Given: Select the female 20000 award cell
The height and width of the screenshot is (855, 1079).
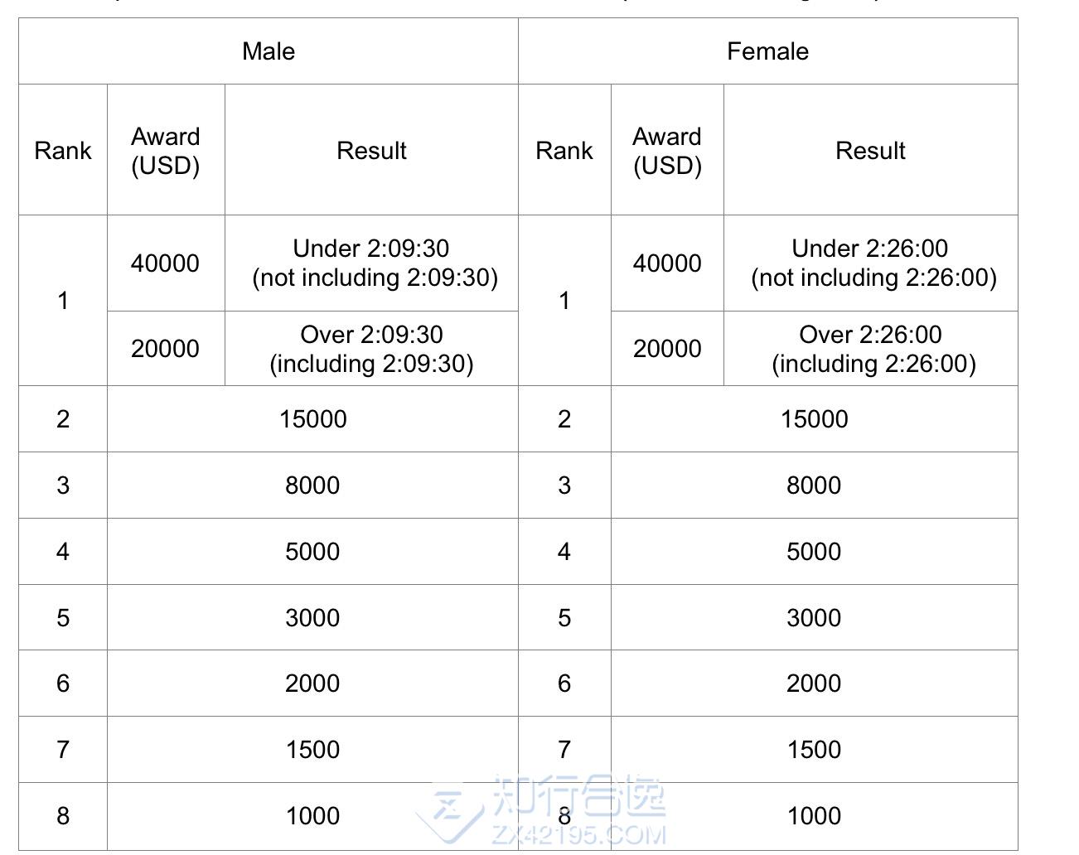Looking at the screenshot, I should coord(667,349).
